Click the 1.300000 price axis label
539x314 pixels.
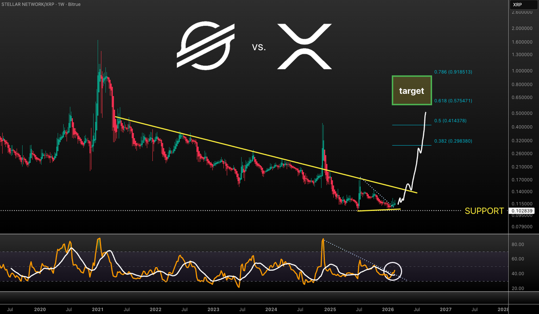pyautogui.click(x=522, y=54)
